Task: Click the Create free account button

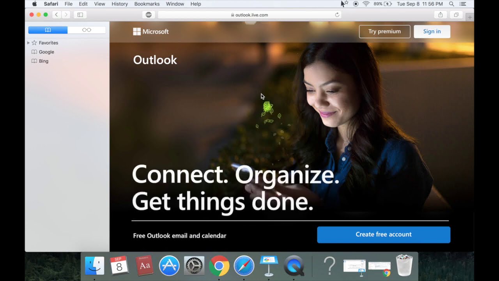Action: point(384,235)
